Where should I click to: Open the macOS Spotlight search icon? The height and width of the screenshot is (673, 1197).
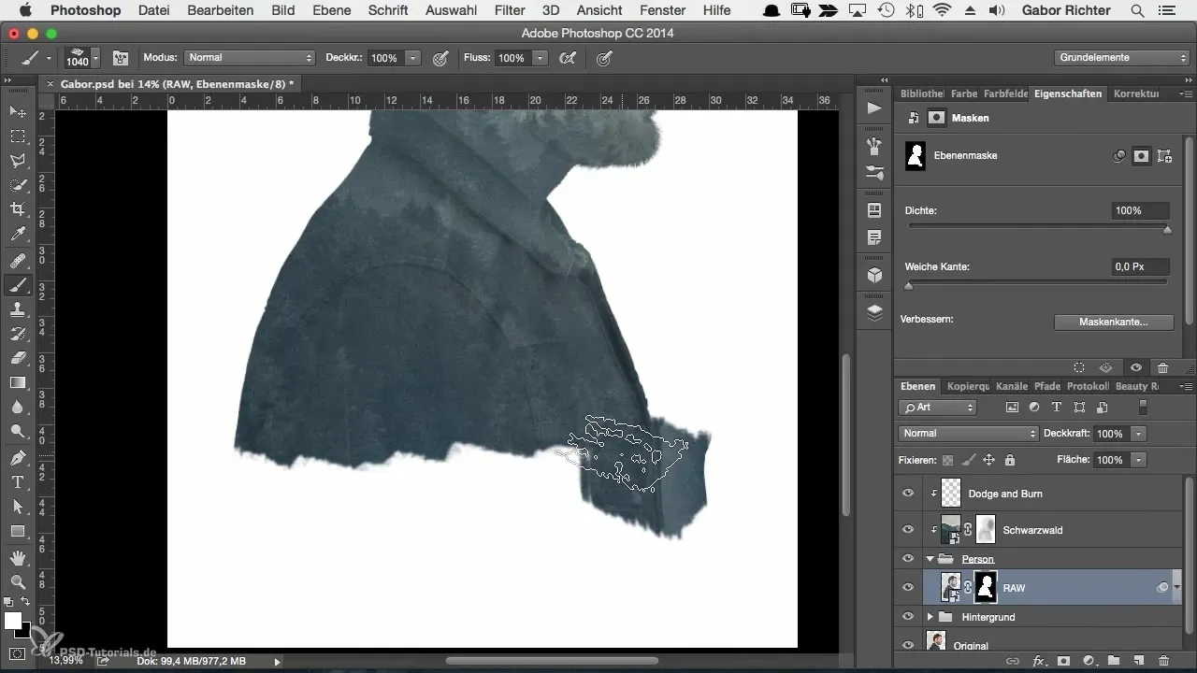click(x=1137, y=10)
